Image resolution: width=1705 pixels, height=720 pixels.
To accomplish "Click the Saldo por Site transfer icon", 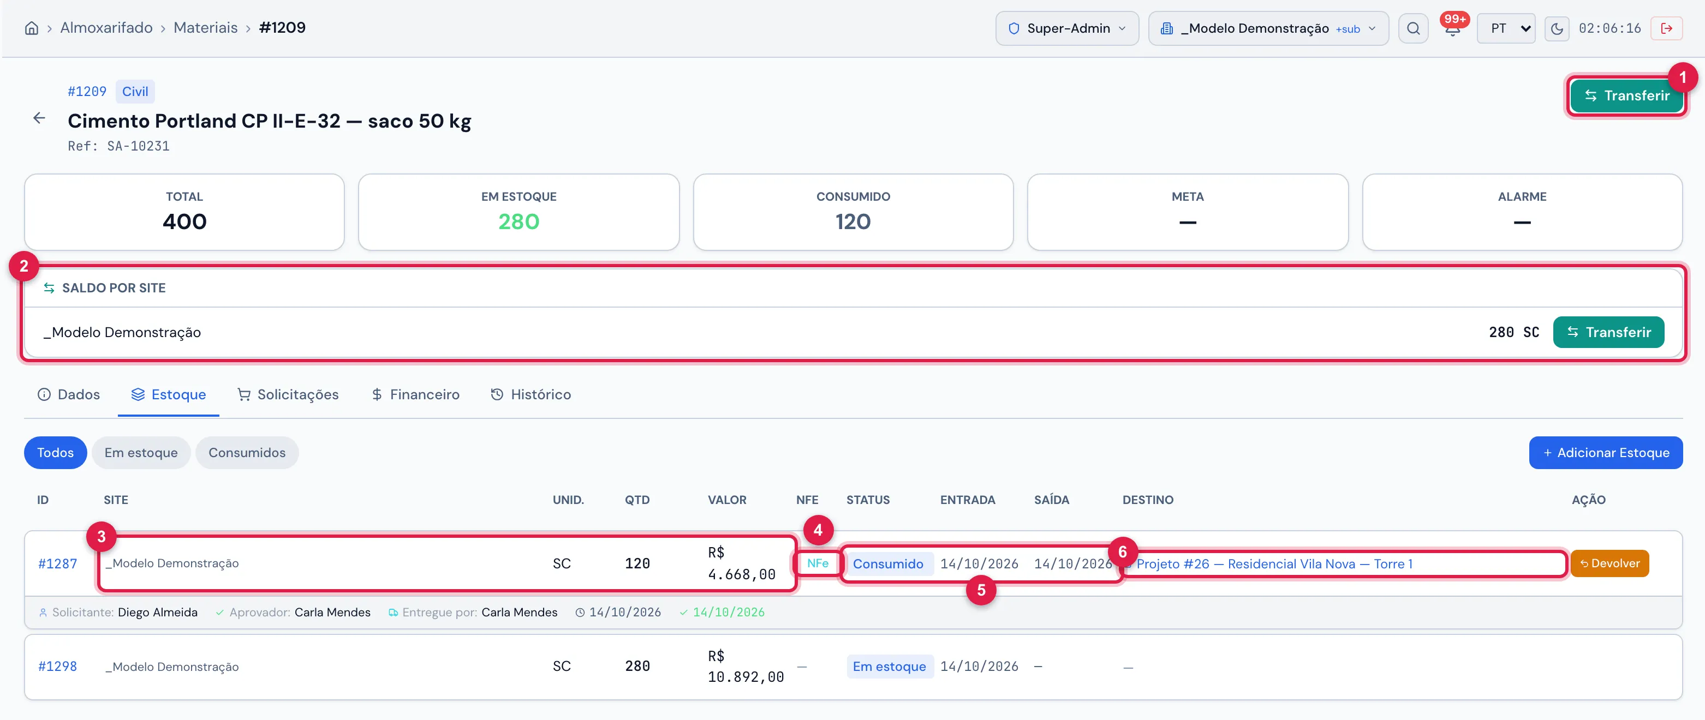I will [x=49, y=288].
